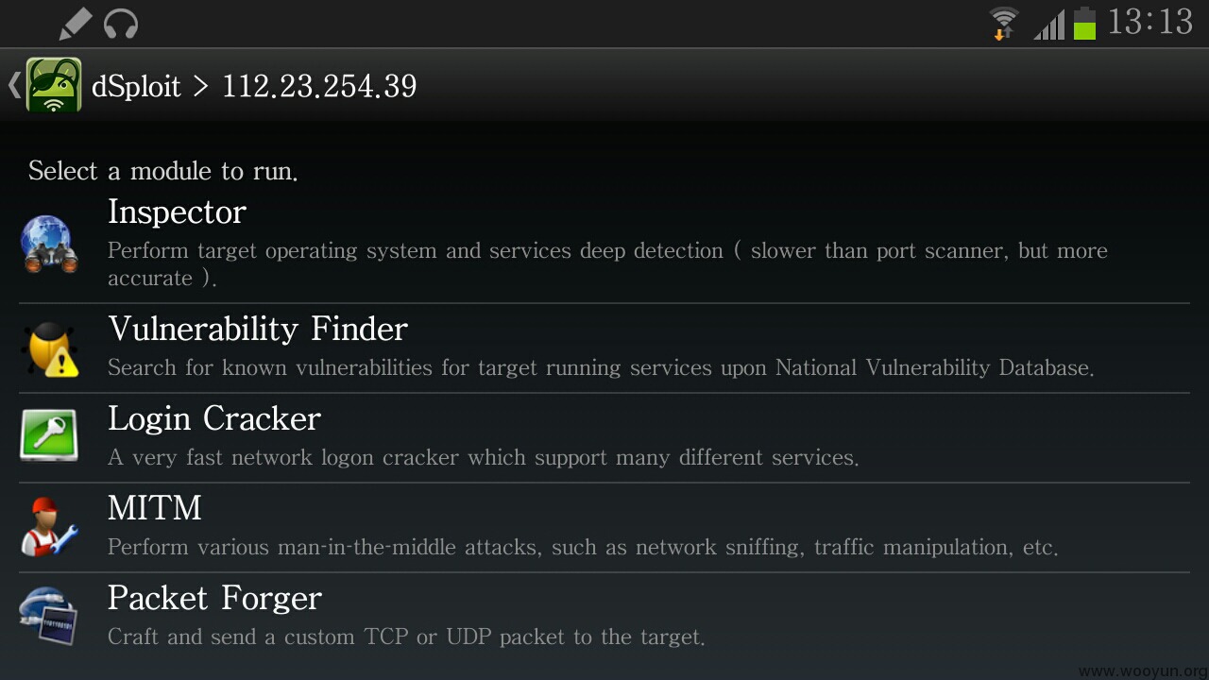Screen dimensions: 1209x680
Task: Open the Vulnerability Finder module
Action: pyautogui.click(x=604, y=348)
